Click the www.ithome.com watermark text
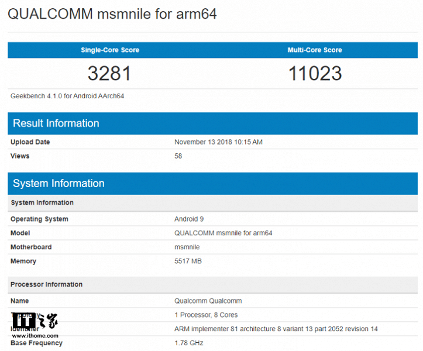 35,336
